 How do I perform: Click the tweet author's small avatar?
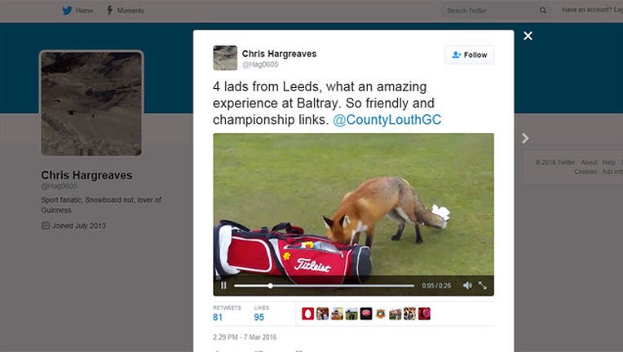(x=225, y=58)
